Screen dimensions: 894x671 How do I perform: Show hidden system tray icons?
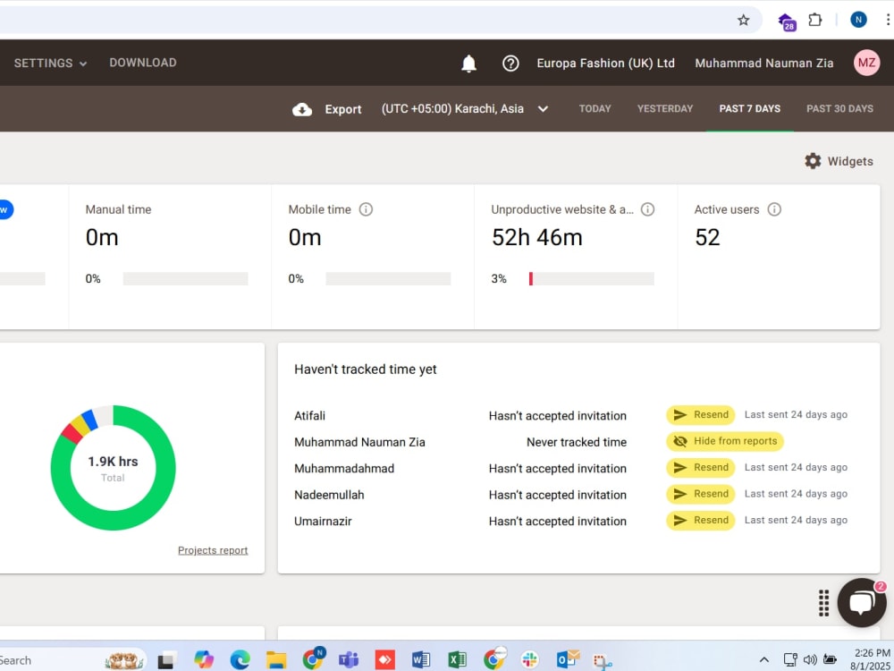coord(764,659)
